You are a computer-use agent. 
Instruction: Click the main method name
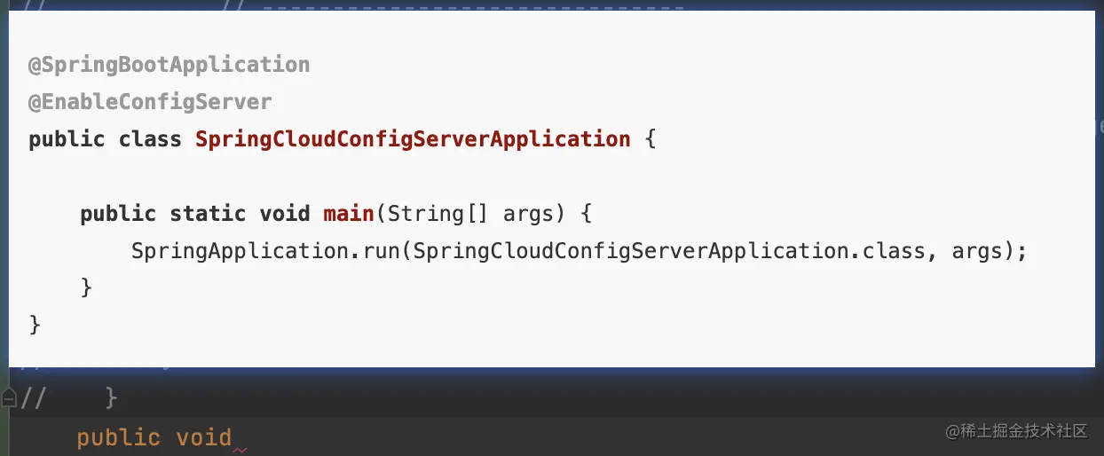348,214
